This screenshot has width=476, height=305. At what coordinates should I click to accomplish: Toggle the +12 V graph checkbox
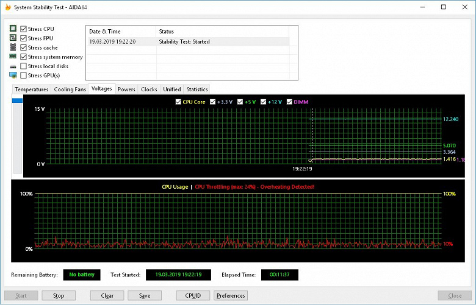[x=263, y=102]
